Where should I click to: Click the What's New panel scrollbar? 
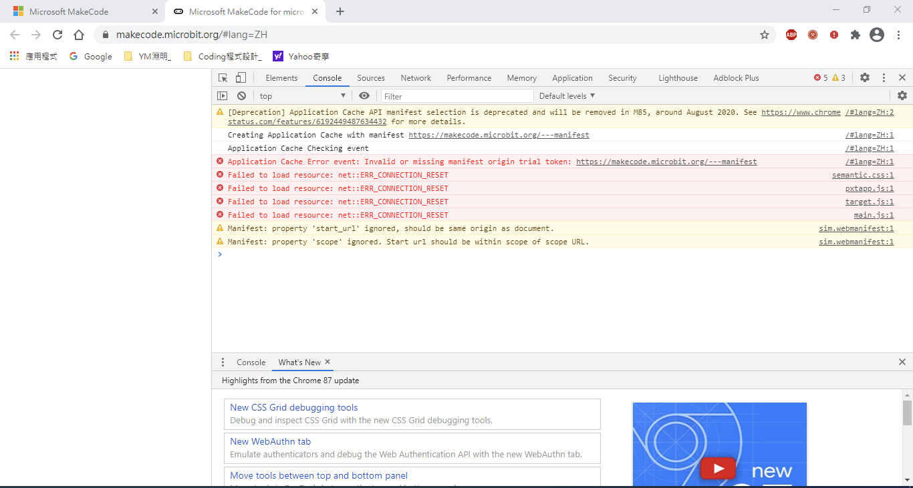[907, 413]
